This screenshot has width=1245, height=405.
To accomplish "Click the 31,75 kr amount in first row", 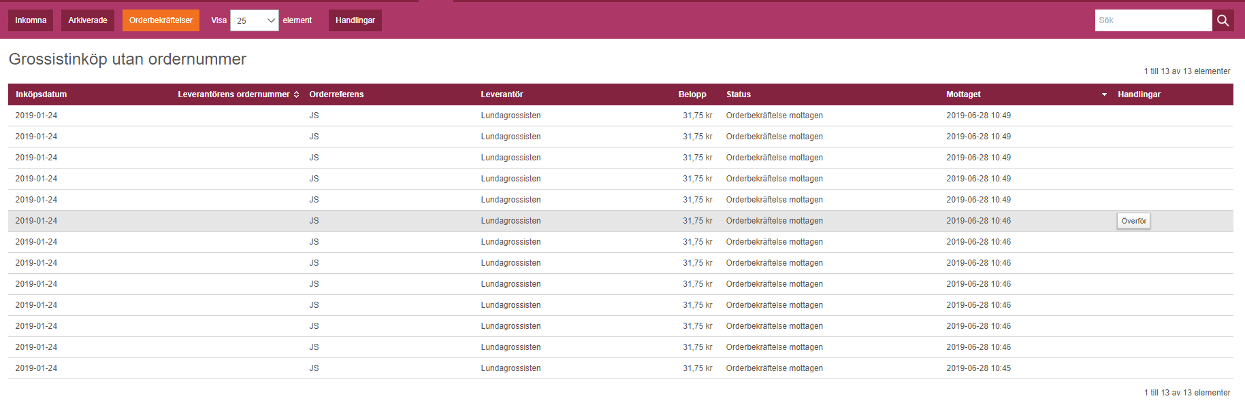I will pos(698,116).
